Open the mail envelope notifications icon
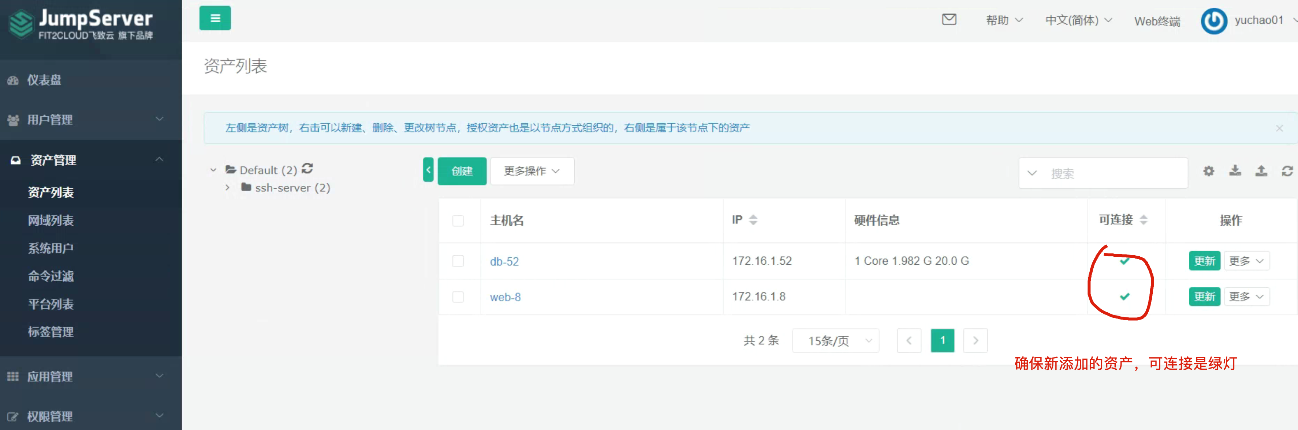Screen dimensions: 1298x430 [949, 20]
